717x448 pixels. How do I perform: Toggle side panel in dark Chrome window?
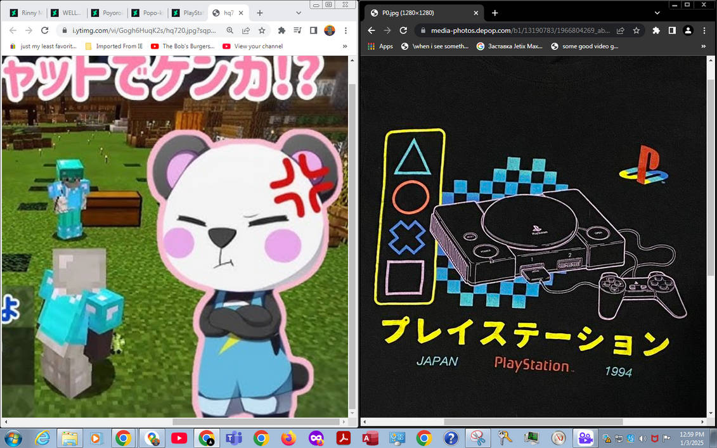(672, 30)
